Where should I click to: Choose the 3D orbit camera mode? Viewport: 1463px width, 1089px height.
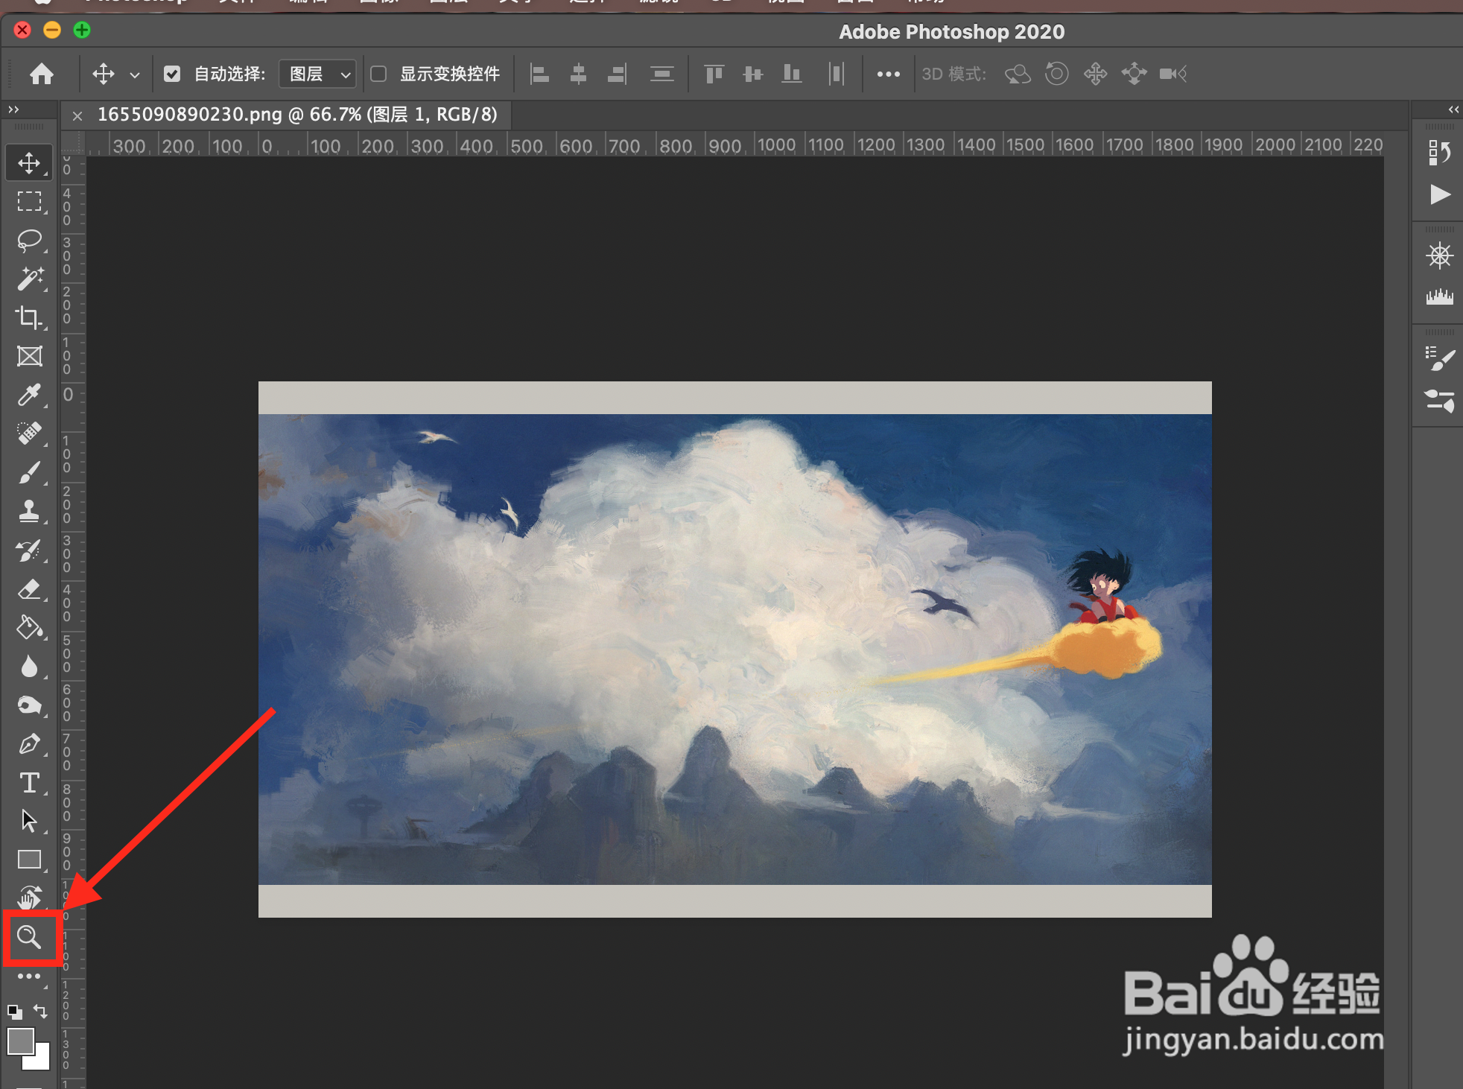(1018, 74)
